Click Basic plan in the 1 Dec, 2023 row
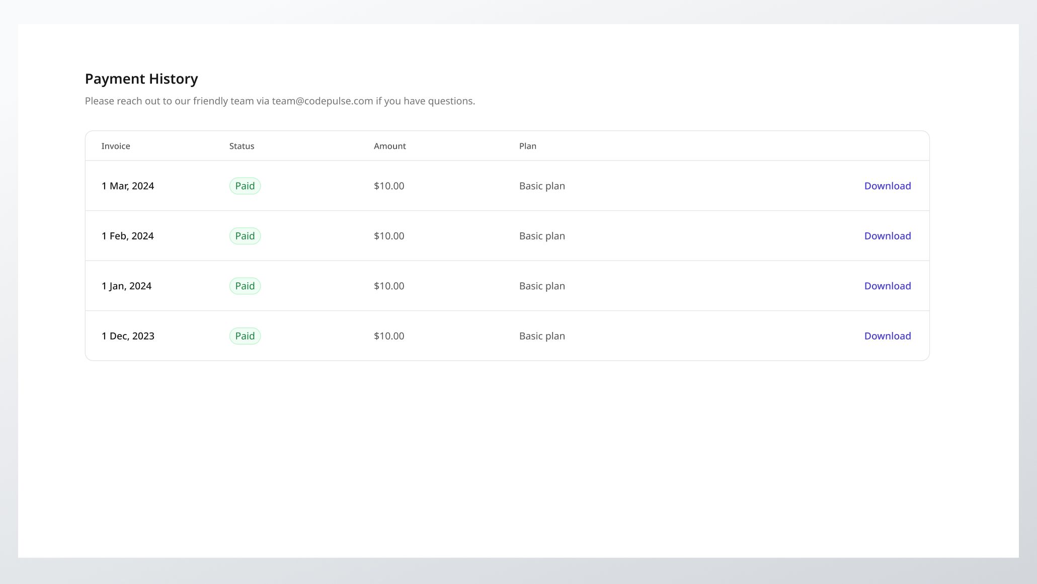The width and height of the screenshot is (1037, 584). [x=542, y=336]
